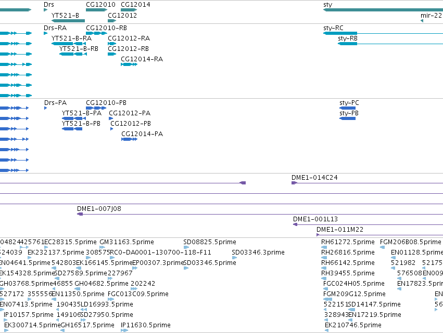Screen dimensions: 443x333
Task: Select the Drs-RA transcript label
Action: [x=55, y=28]
